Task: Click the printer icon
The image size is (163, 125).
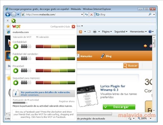Action: point(95,32)
